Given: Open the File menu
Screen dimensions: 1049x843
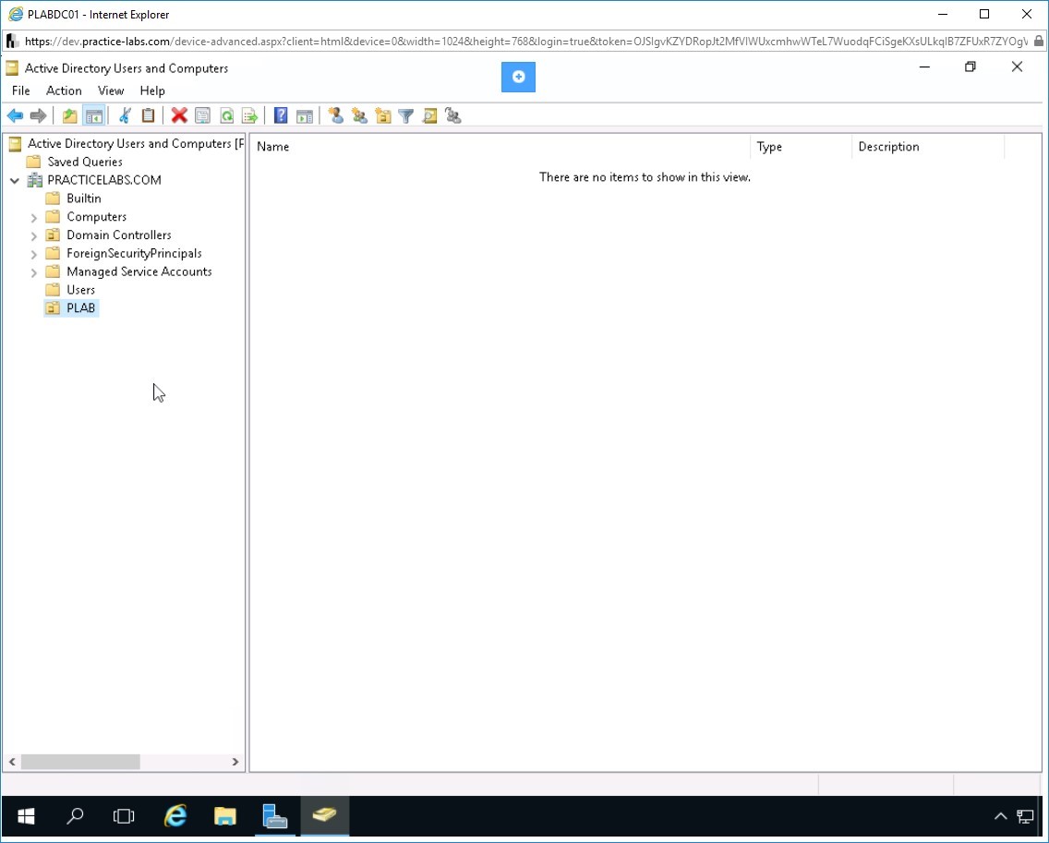Looking at the screenshot, I should click(20, 90).
